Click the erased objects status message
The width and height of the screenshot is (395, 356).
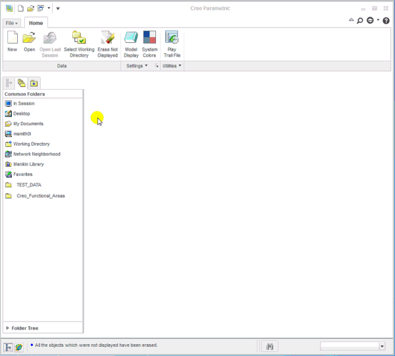pyautogui.click(x=96, y=345)
